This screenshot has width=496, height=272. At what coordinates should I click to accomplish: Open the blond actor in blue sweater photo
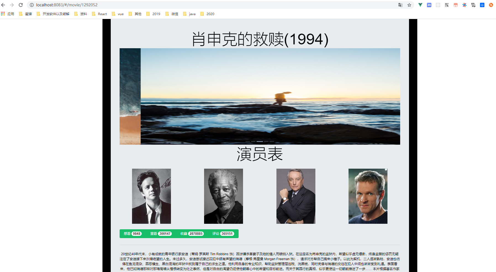368,196
